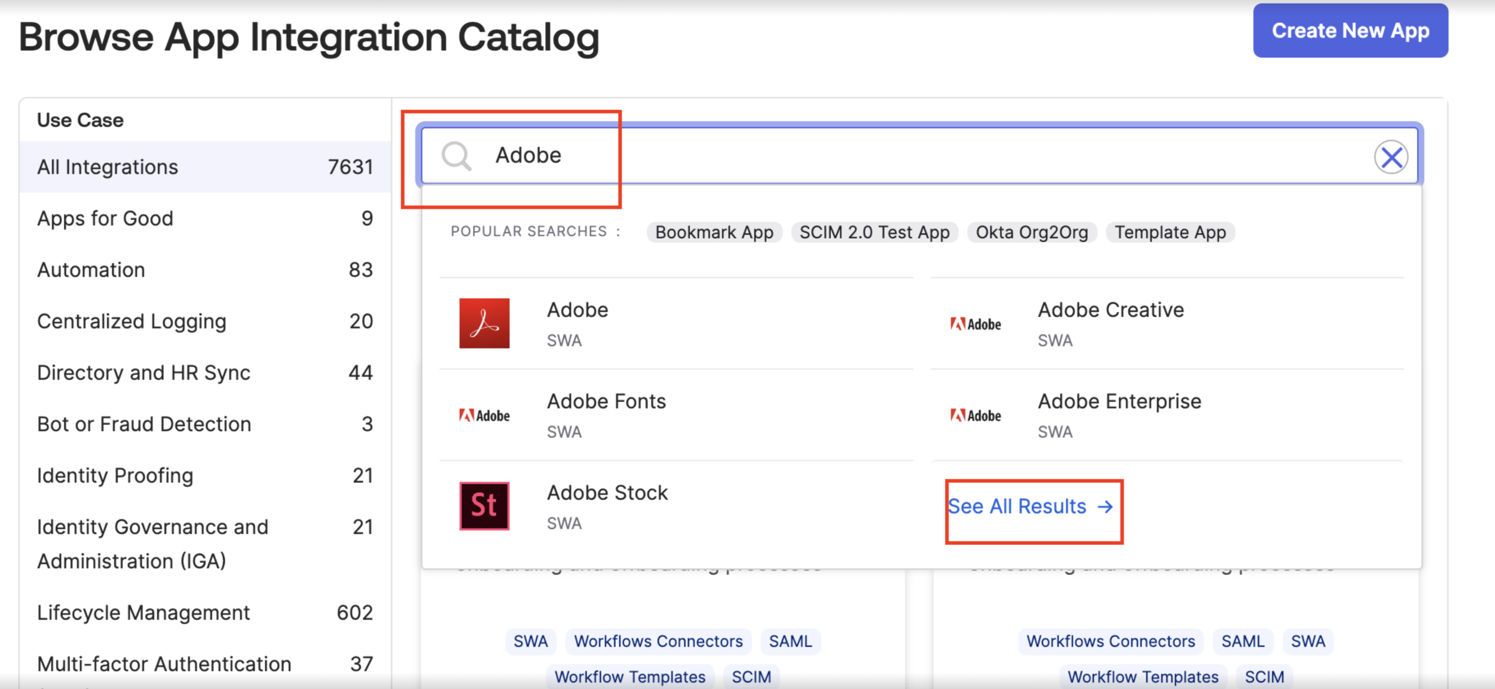Open the Adobe SWA result
This screenshot has width=1495, height=689.
[676, 324]
